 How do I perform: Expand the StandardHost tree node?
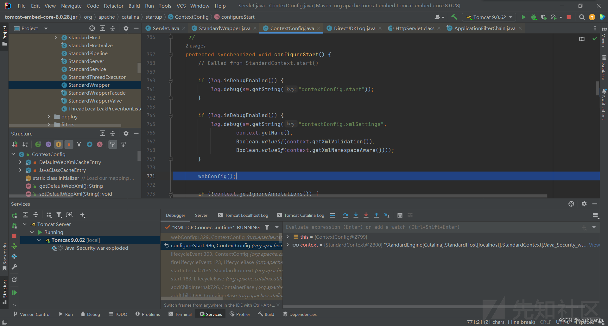pyautogui.click(x=56, y=37)
